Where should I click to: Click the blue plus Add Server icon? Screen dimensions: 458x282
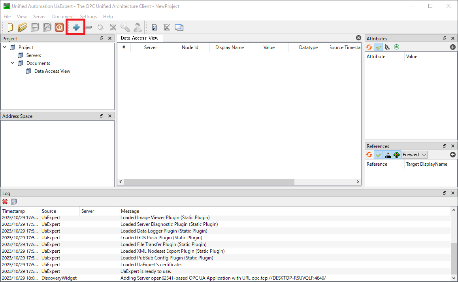pos(76,27)
